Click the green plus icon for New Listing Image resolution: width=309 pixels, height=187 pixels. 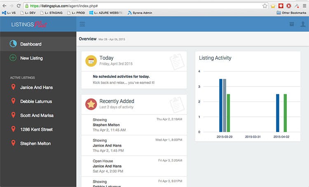[x=13, y=58]
